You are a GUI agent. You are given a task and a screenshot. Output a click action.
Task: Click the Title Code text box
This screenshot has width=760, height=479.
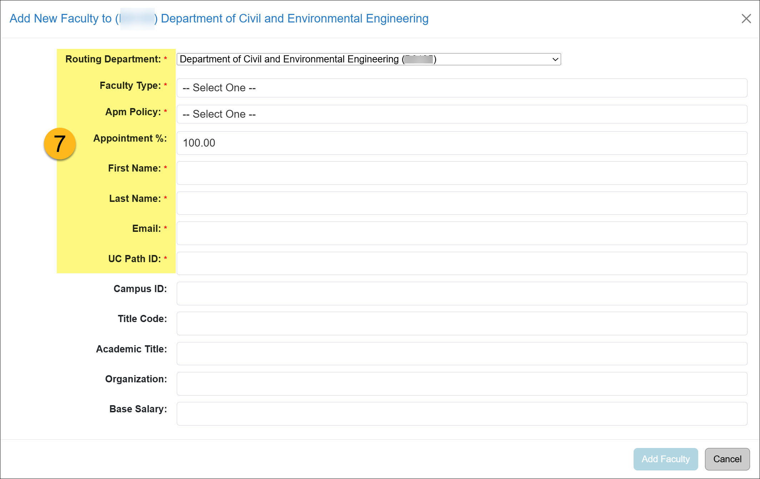coord(461,323)
